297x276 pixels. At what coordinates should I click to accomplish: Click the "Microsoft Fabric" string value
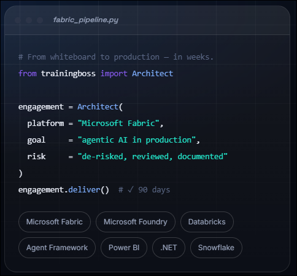(x=118, y=124)
